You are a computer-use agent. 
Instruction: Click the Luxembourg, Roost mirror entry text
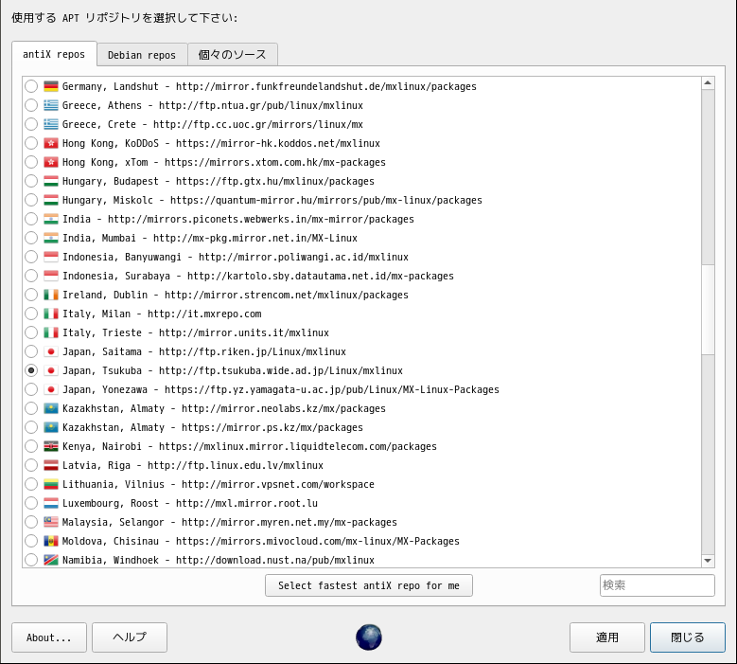[190, 503]
